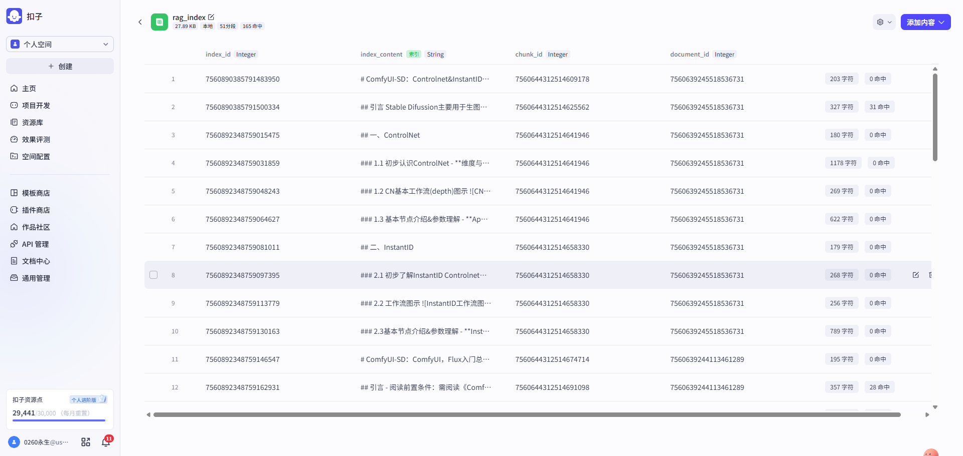The height and width of the screenshot is (456, 963).
Task: Click the Coze logo in top-left
Action: pyautogui.click(x=14, y=16)
